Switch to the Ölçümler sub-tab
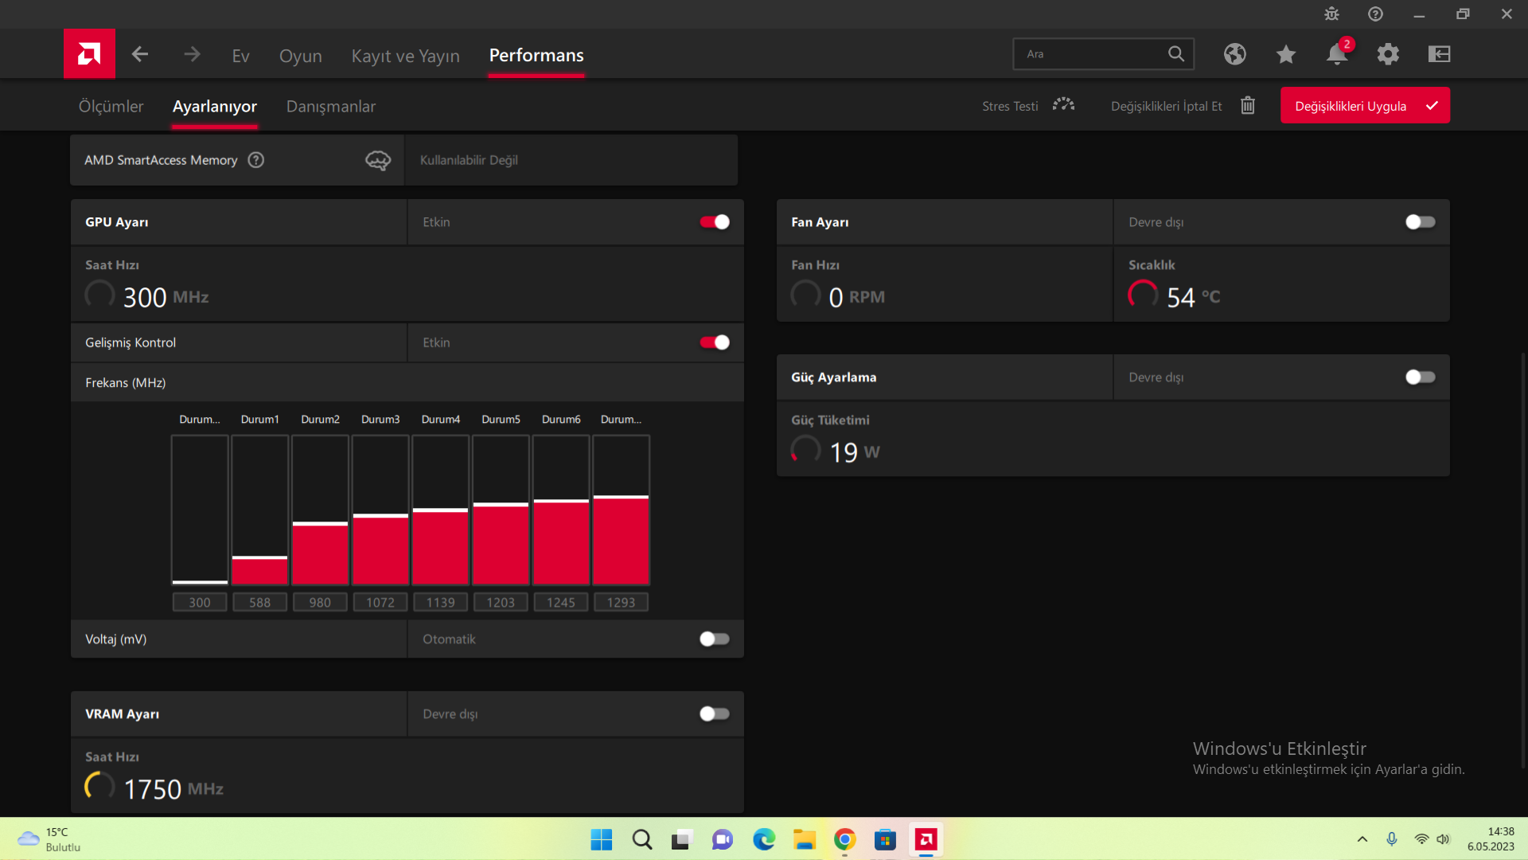1528x860 pixels. 111,106
